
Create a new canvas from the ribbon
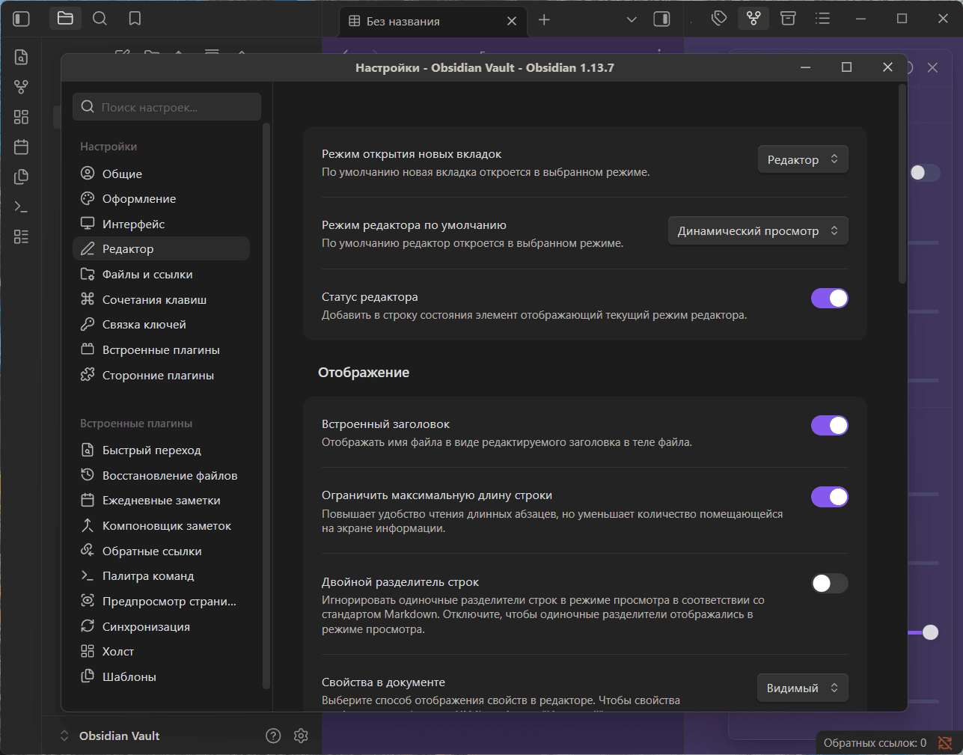pos(22,117)
